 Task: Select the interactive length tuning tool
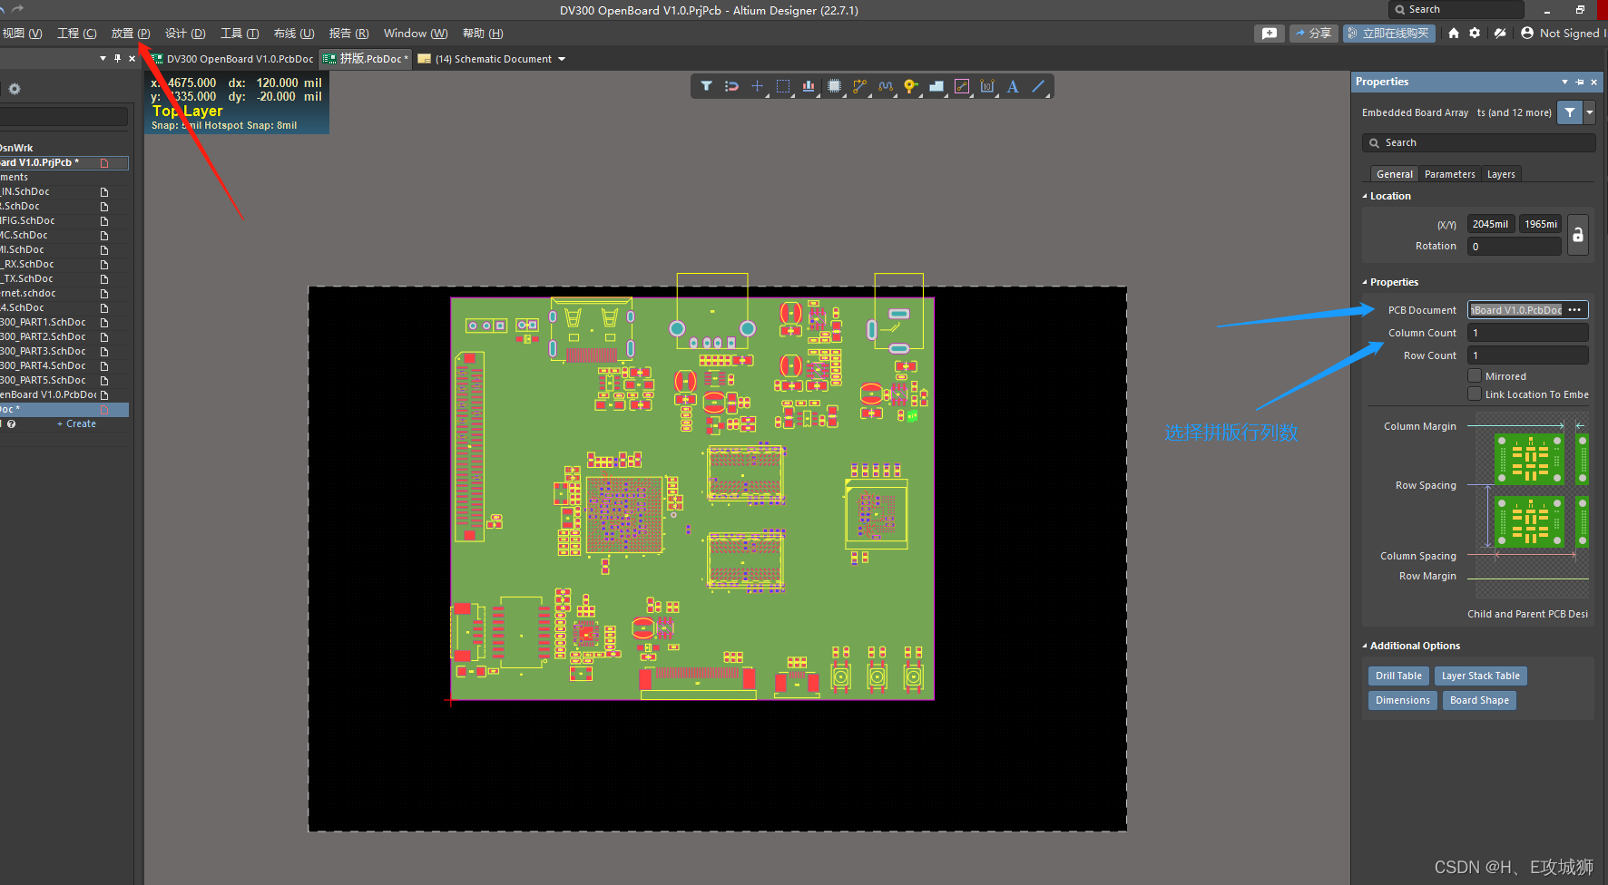(x=886, y=86)
